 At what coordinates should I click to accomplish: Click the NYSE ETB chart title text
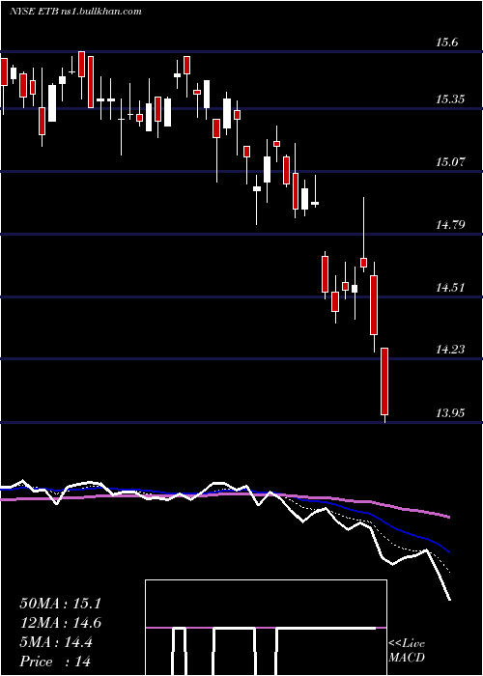tap(75, 12)
